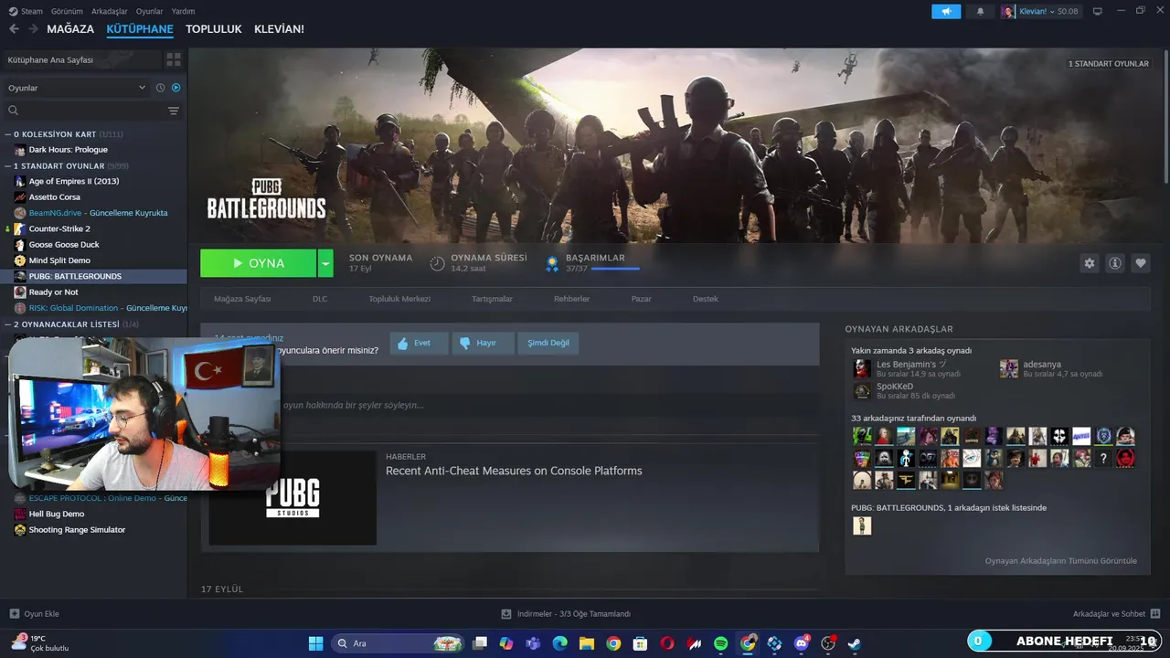The image size is (1170, 658).
Task: Click the heart icon for PUBG
Action: pos(1141,263)
